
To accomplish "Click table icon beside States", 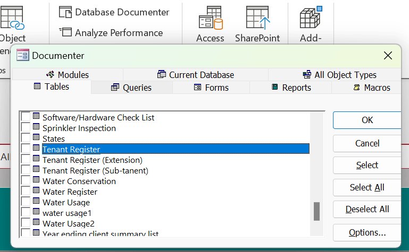I will click(x=36, y=137).
